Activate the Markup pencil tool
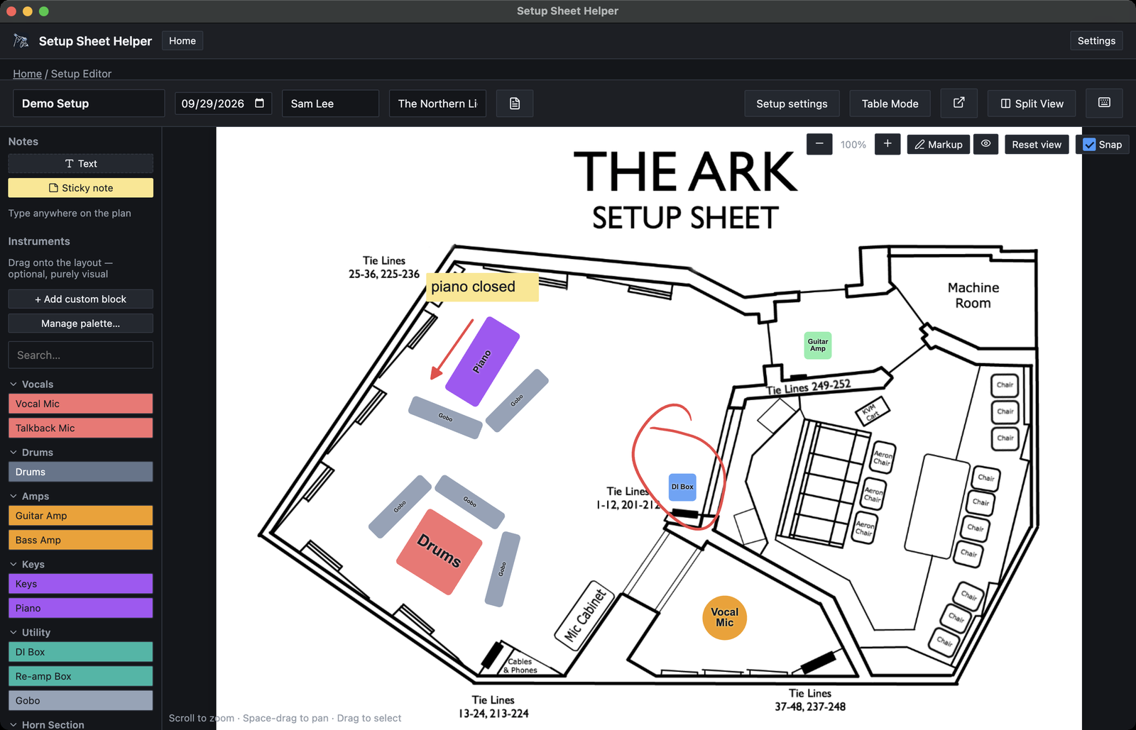The width and height of the screenshot is (1136, 730). 939,144
